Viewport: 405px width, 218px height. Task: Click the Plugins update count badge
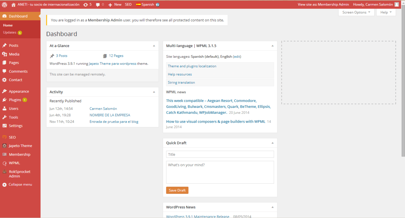(25, 100)
